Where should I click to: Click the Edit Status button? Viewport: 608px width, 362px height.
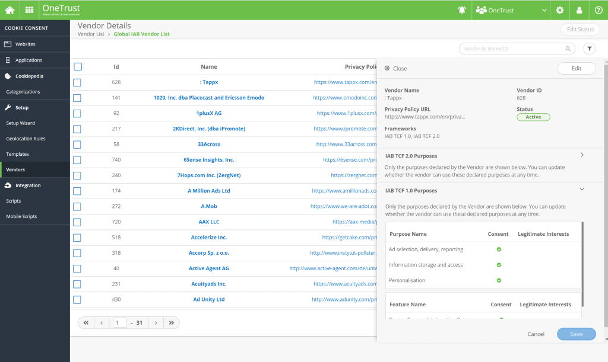(x=580, y=30)
